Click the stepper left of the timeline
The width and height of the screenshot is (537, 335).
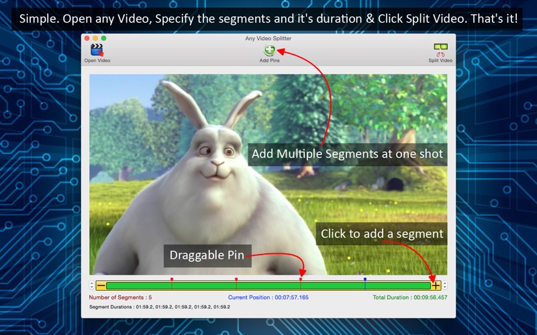91,285
